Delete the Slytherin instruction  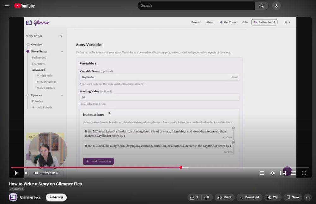(234, 142)
